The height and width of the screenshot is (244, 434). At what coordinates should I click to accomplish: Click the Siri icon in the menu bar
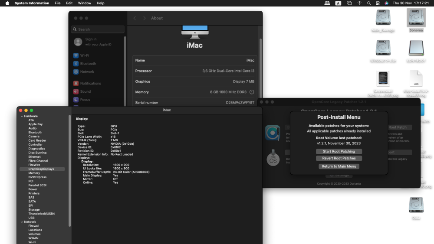pos(386,3)
